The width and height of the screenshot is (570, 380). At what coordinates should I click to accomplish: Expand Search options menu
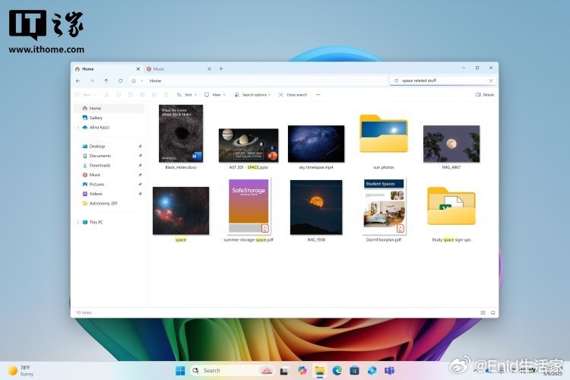pos(252,94)
